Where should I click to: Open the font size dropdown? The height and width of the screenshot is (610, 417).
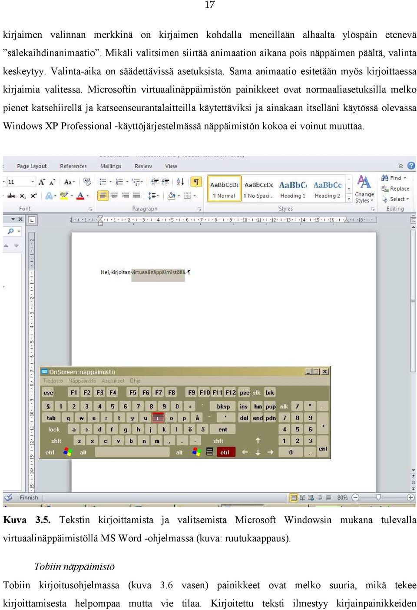(33, 182)
